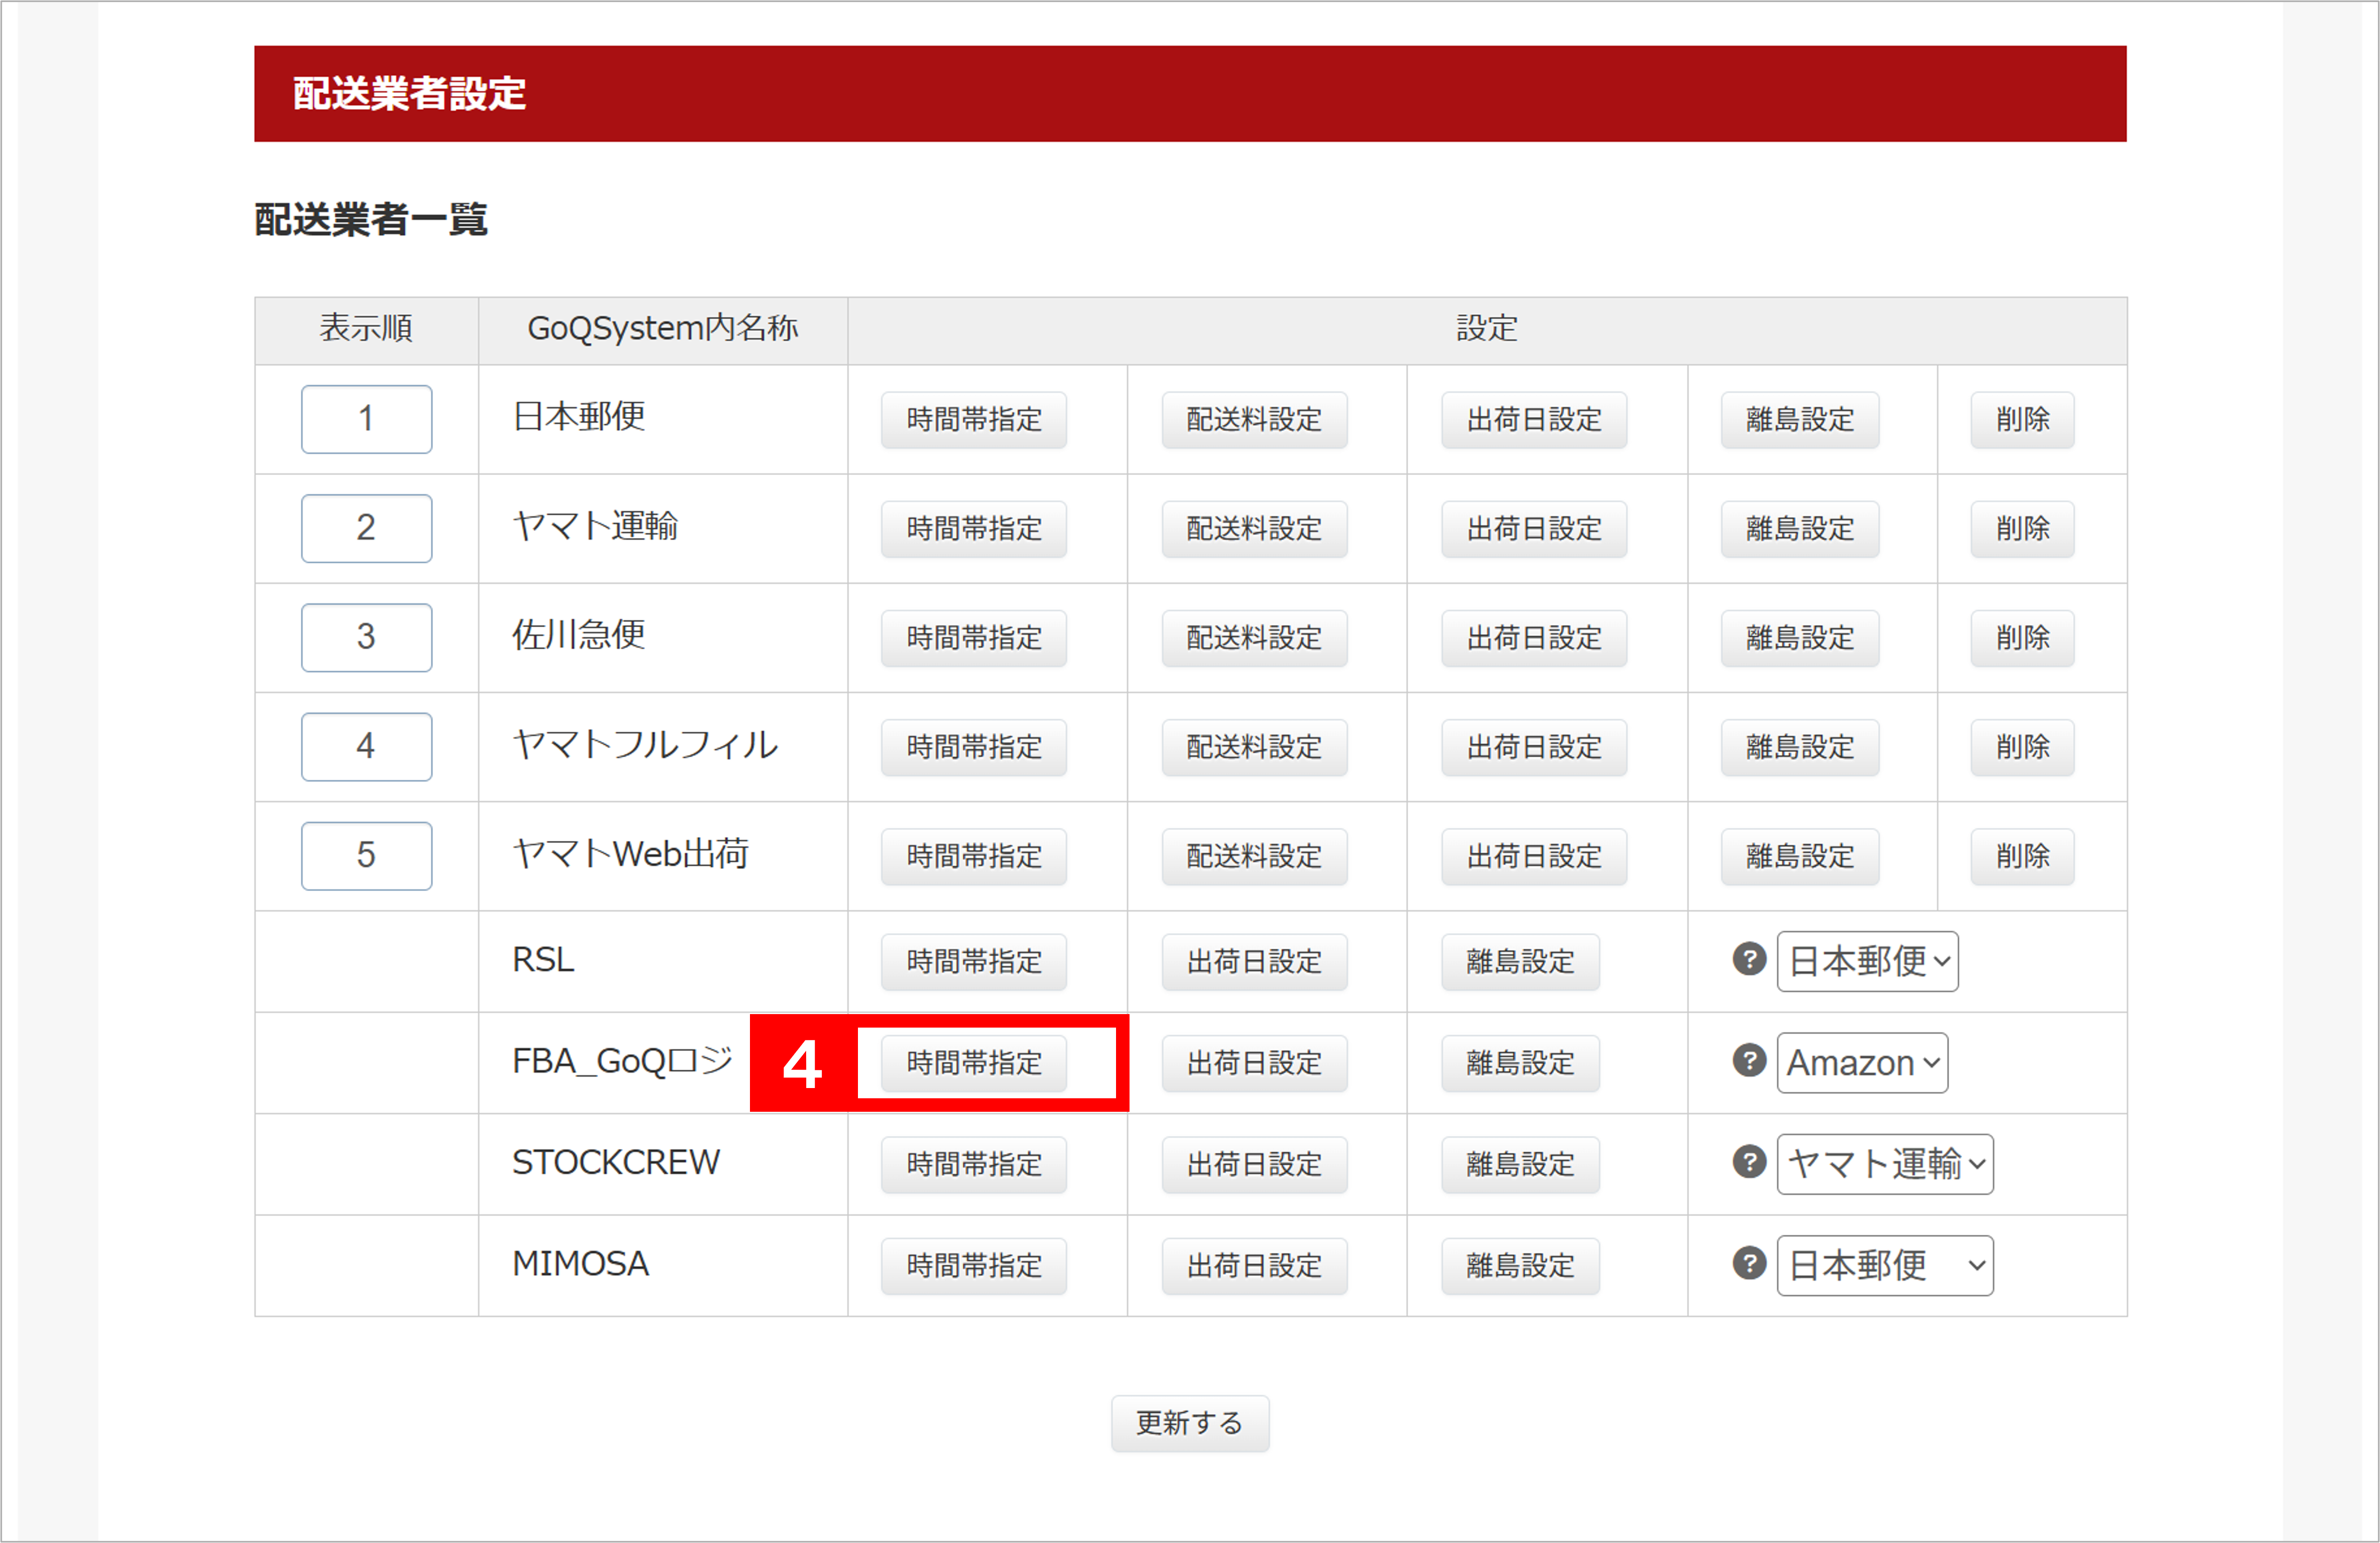Open 出荷日設定 for ヤマト運輸 row

coord(1534,529)
